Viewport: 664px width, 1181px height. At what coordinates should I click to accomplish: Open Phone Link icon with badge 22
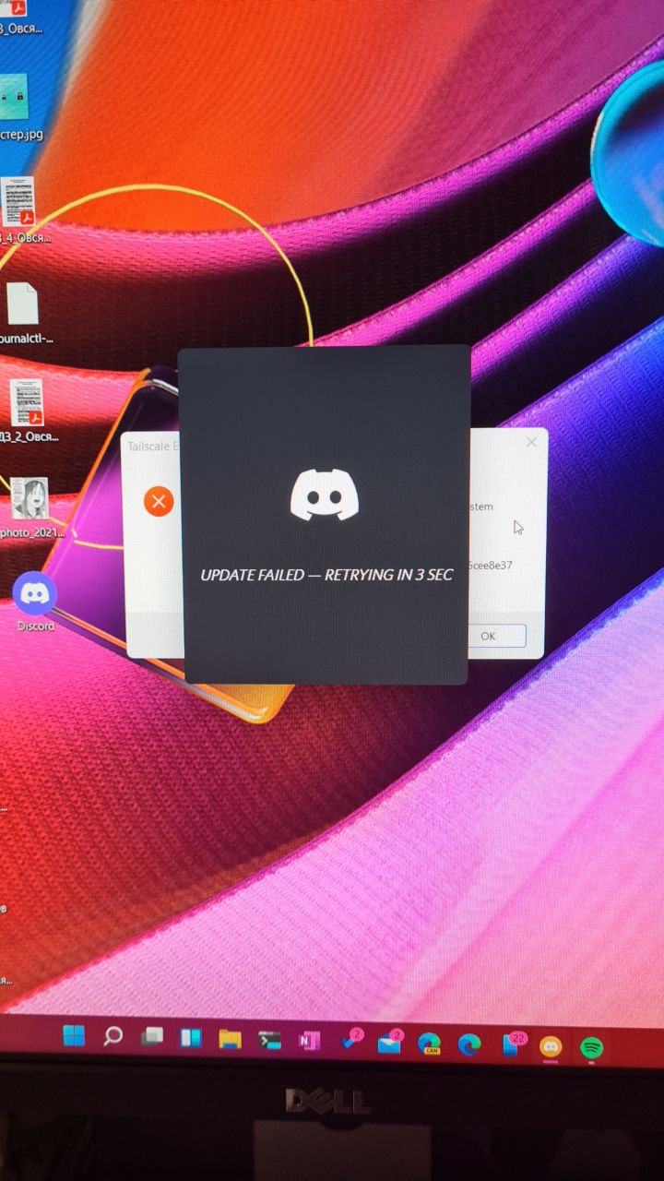[x=513, y=1044]
